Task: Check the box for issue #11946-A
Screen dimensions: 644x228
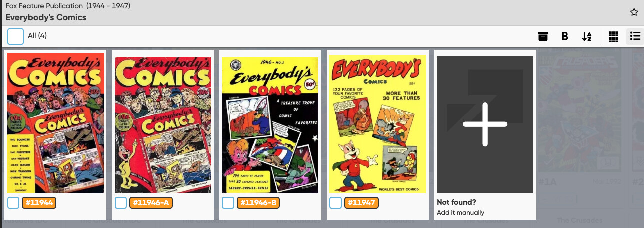Action: click(121, 203)
